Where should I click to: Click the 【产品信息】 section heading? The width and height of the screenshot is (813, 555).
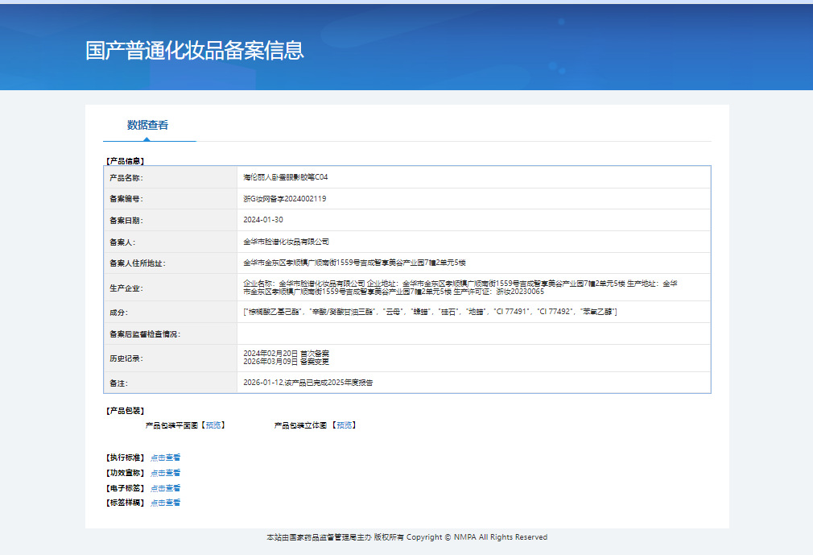coord(125,161)
